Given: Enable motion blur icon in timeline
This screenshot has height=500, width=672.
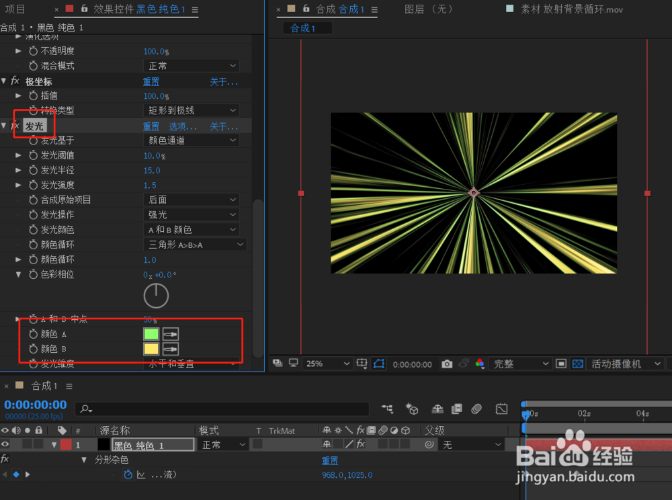Looking at the screenshot, I should point(476,409).
